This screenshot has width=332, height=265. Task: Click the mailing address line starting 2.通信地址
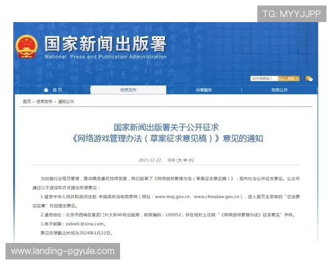168,215
